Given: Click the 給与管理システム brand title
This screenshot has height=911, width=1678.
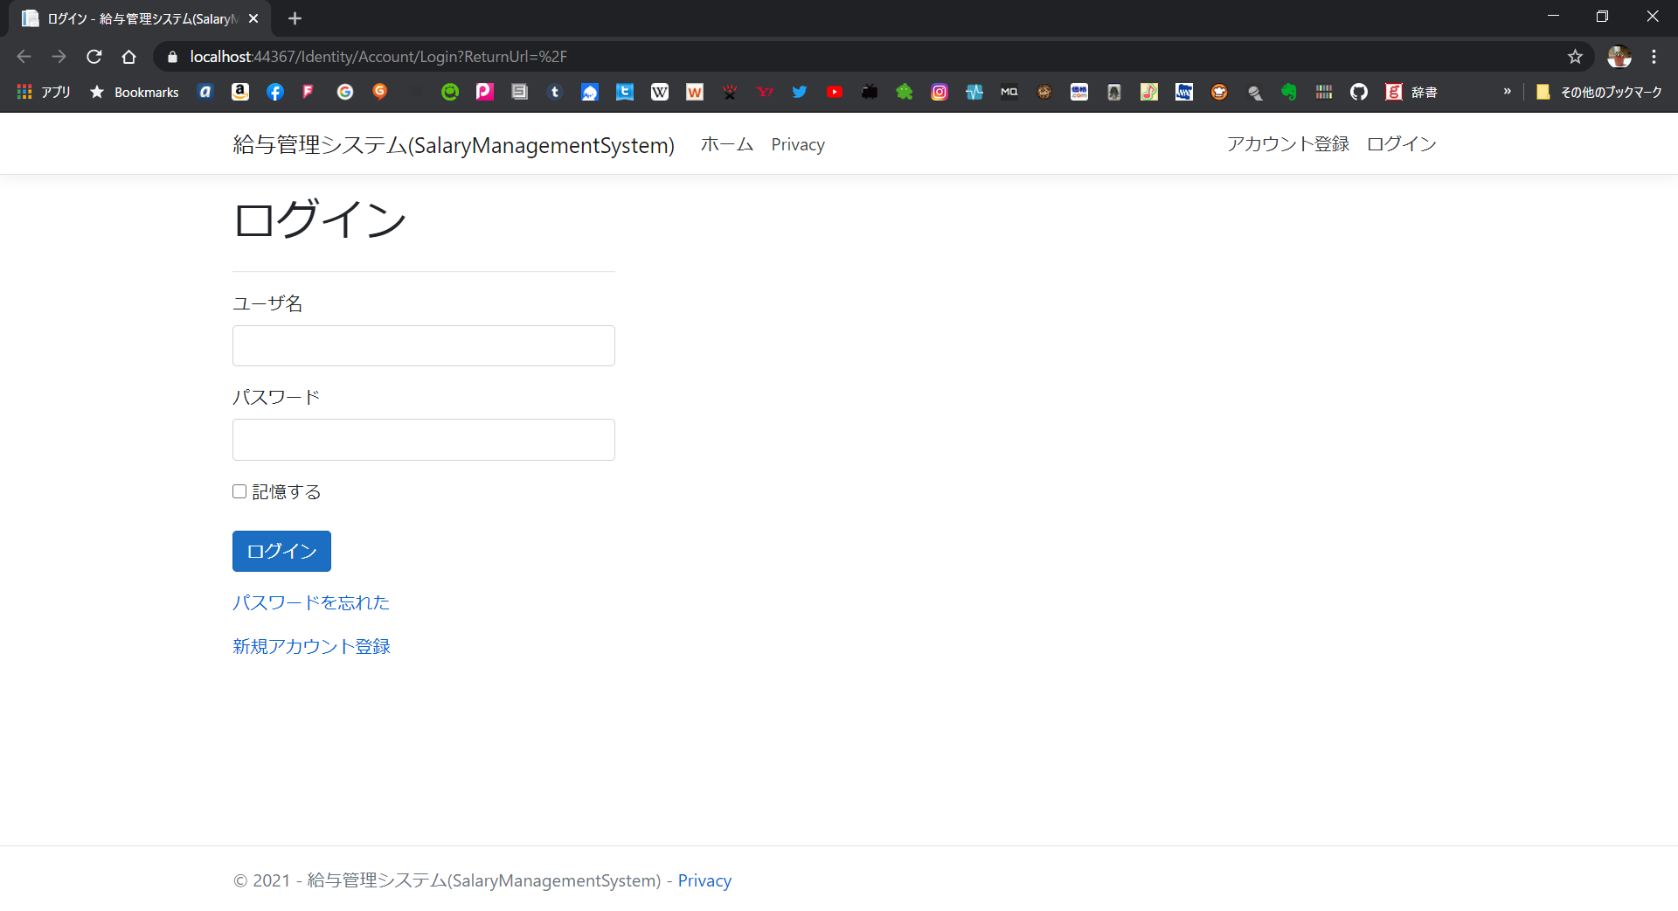Looking at the screenshot, I should pyautogui.click(x=454, y=144).
